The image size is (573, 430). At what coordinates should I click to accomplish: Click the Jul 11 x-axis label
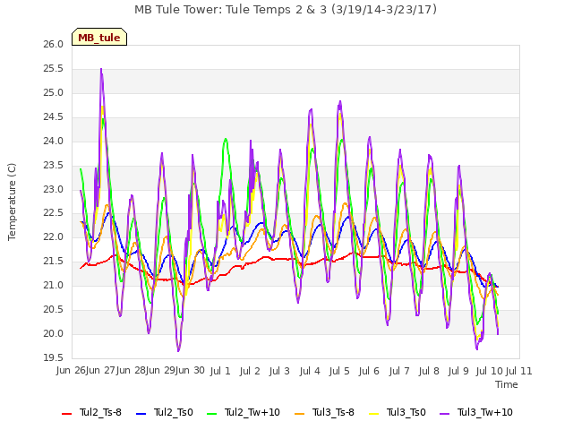pos(519,371)
